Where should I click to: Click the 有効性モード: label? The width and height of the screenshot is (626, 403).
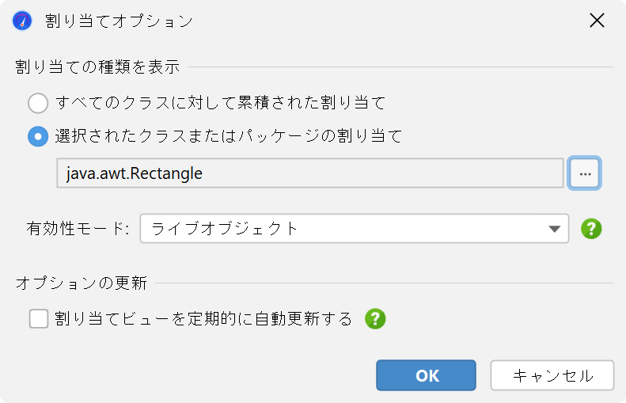pyautogui.click(x=78, y=229)
